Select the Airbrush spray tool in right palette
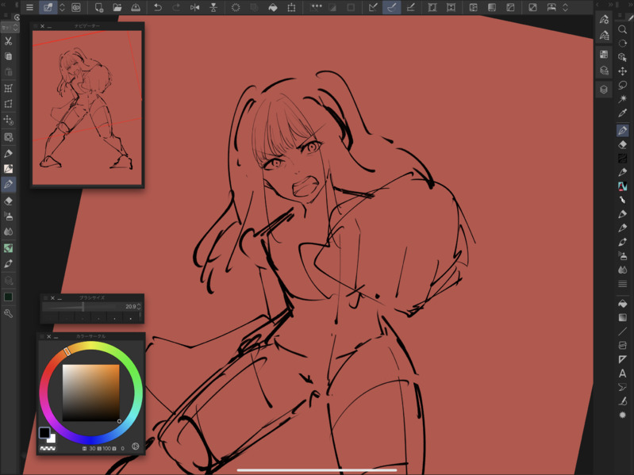This screenshot has width=634, height=475. pos(623,255)
